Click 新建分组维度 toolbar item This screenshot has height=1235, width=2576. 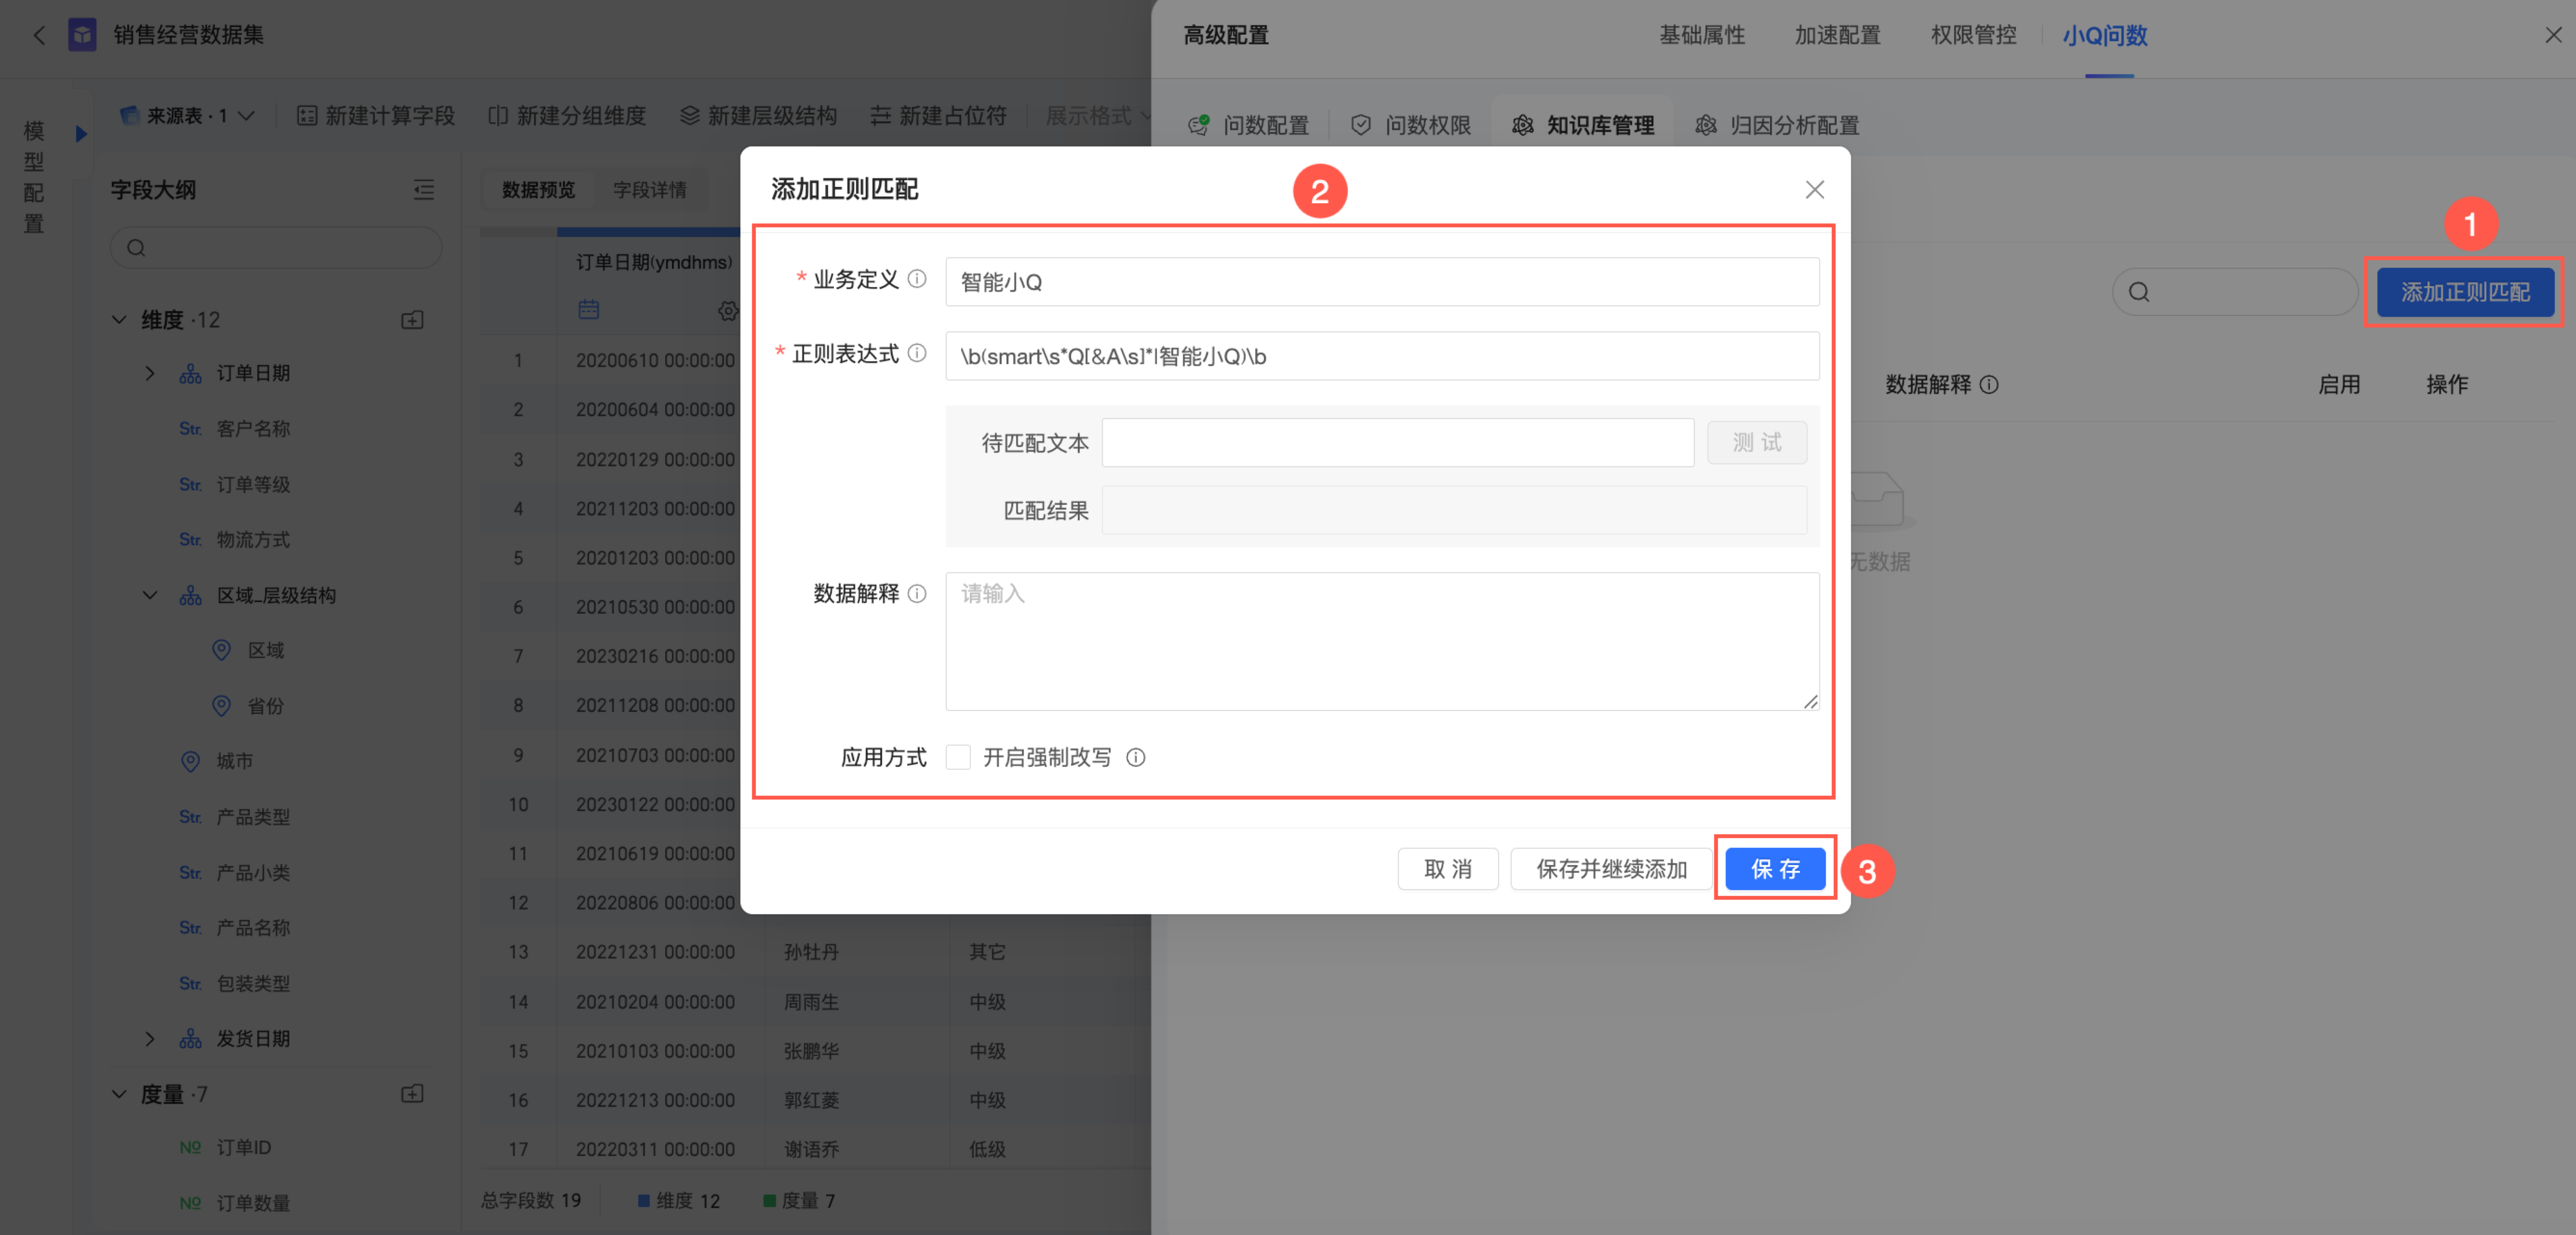pos(567,116)
